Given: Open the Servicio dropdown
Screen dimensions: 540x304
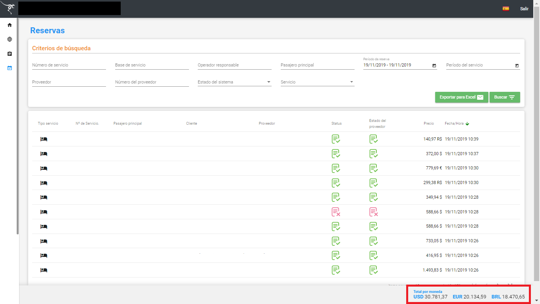Looking at the screenshot, I should (318, 82).
